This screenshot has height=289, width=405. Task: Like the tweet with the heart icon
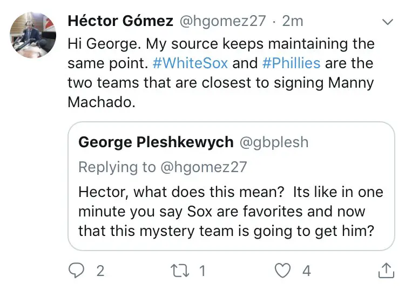point(284,270)
